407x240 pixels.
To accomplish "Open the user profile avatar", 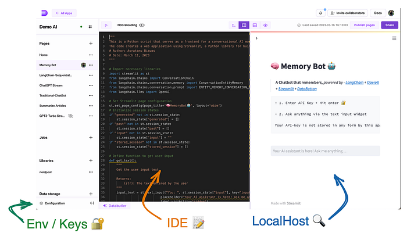I will pos(391,13).
